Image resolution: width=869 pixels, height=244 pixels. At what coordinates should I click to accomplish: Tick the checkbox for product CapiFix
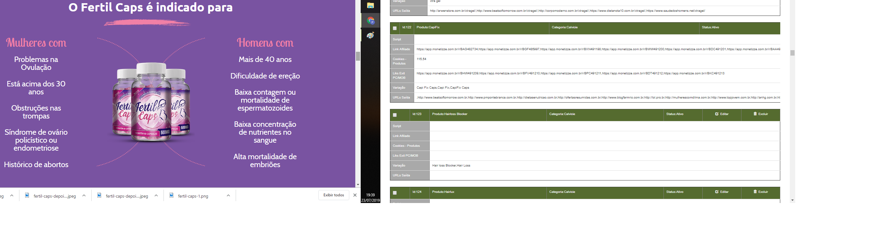click(395, 28)
